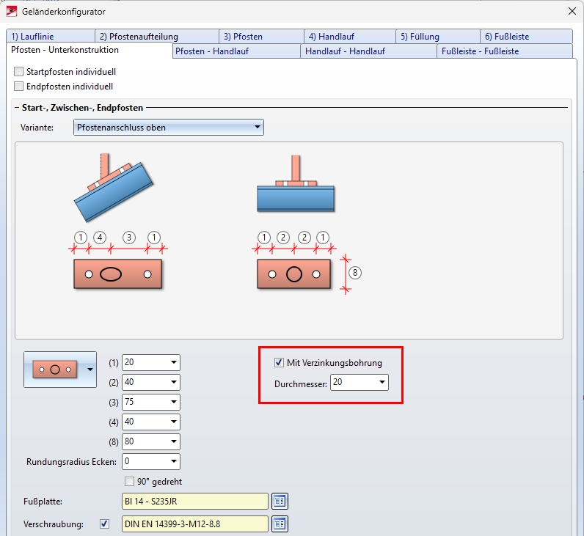Switch to 5) Füllung tab
The height and width of the screenshot is (536, 584).
[438, 37]
